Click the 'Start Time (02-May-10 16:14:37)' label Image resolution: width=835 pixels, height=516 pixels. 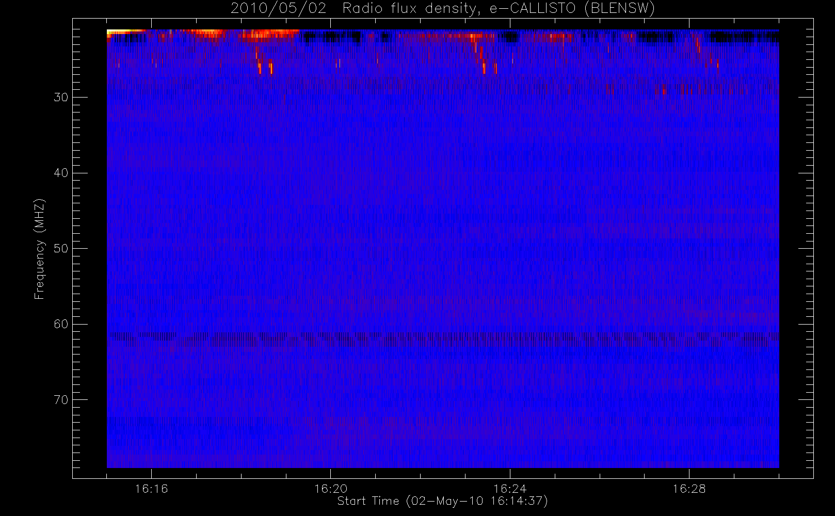[442, 501]
